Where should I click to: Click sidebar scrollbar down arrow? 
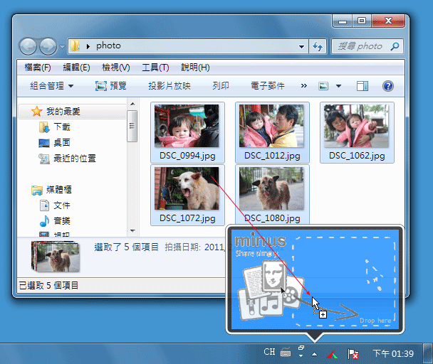click(x=132, y=231)
